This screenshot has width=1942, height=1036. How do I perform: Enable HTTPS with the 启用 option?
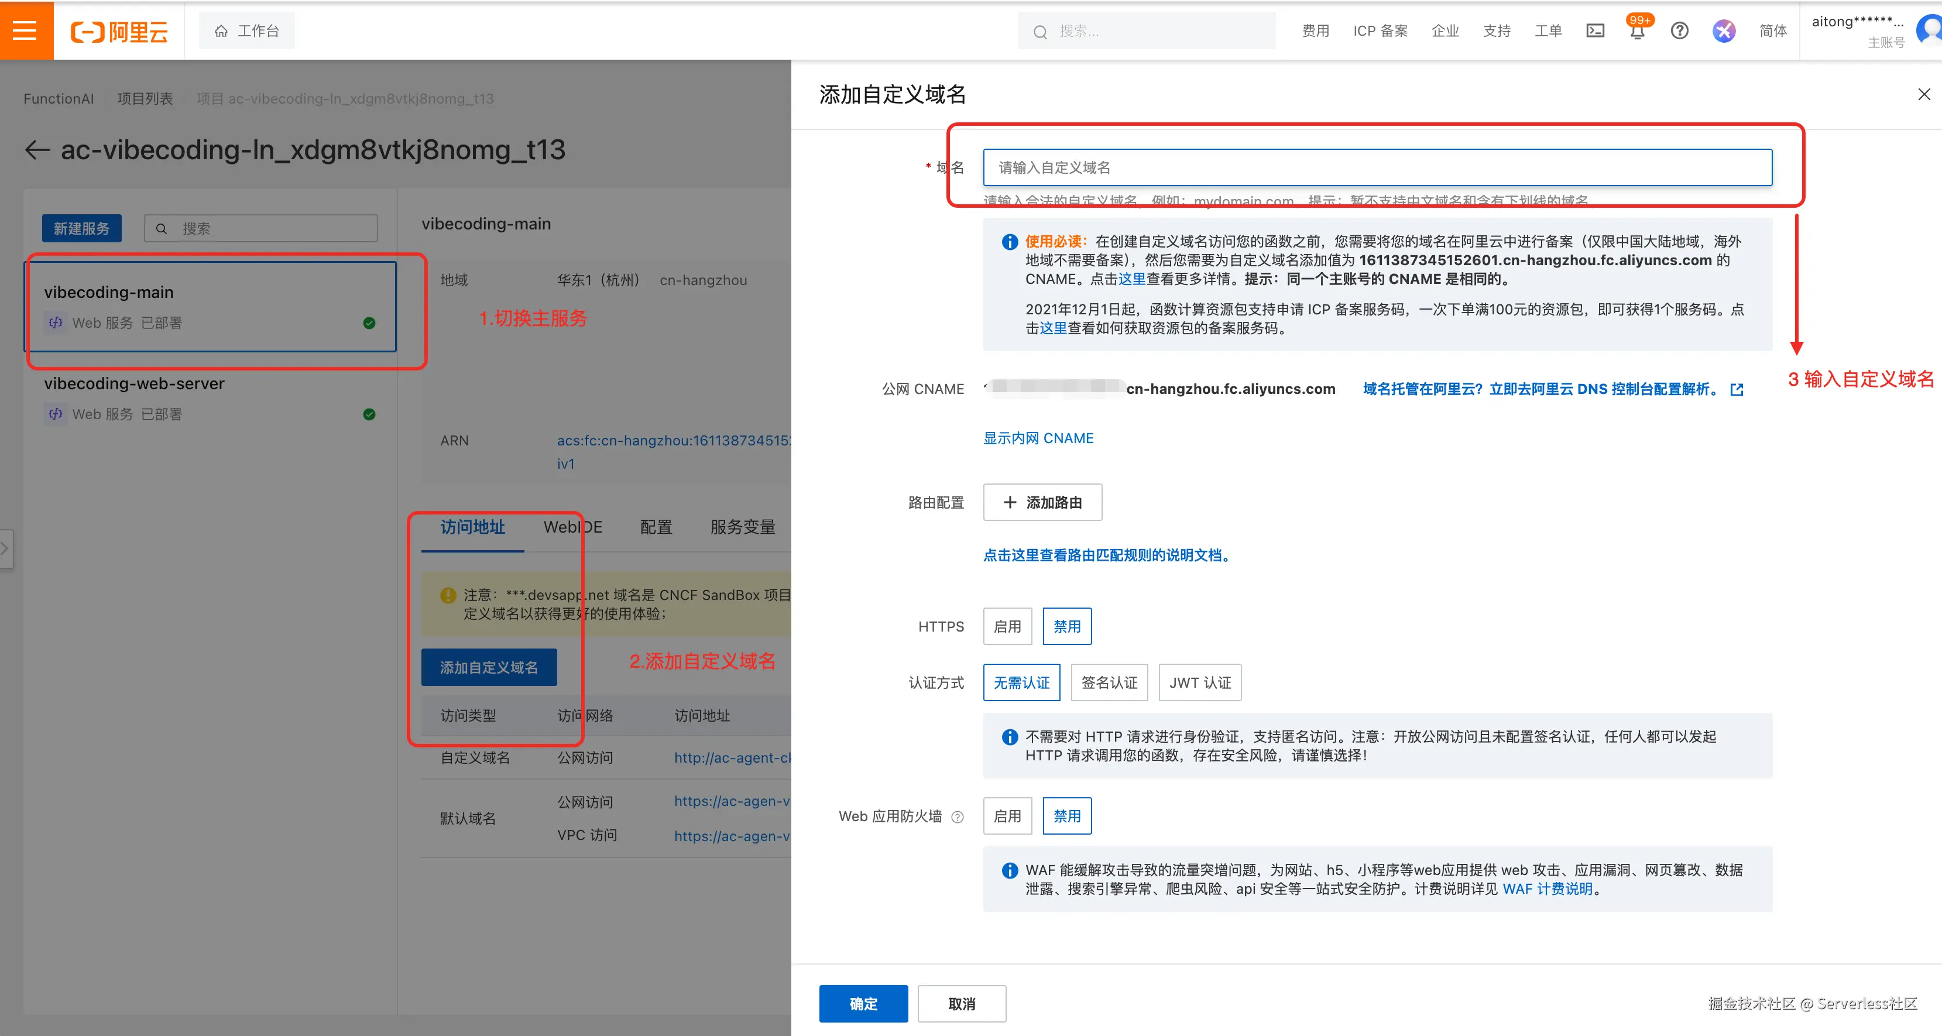pyautogui.click(x=1007, y=627)
